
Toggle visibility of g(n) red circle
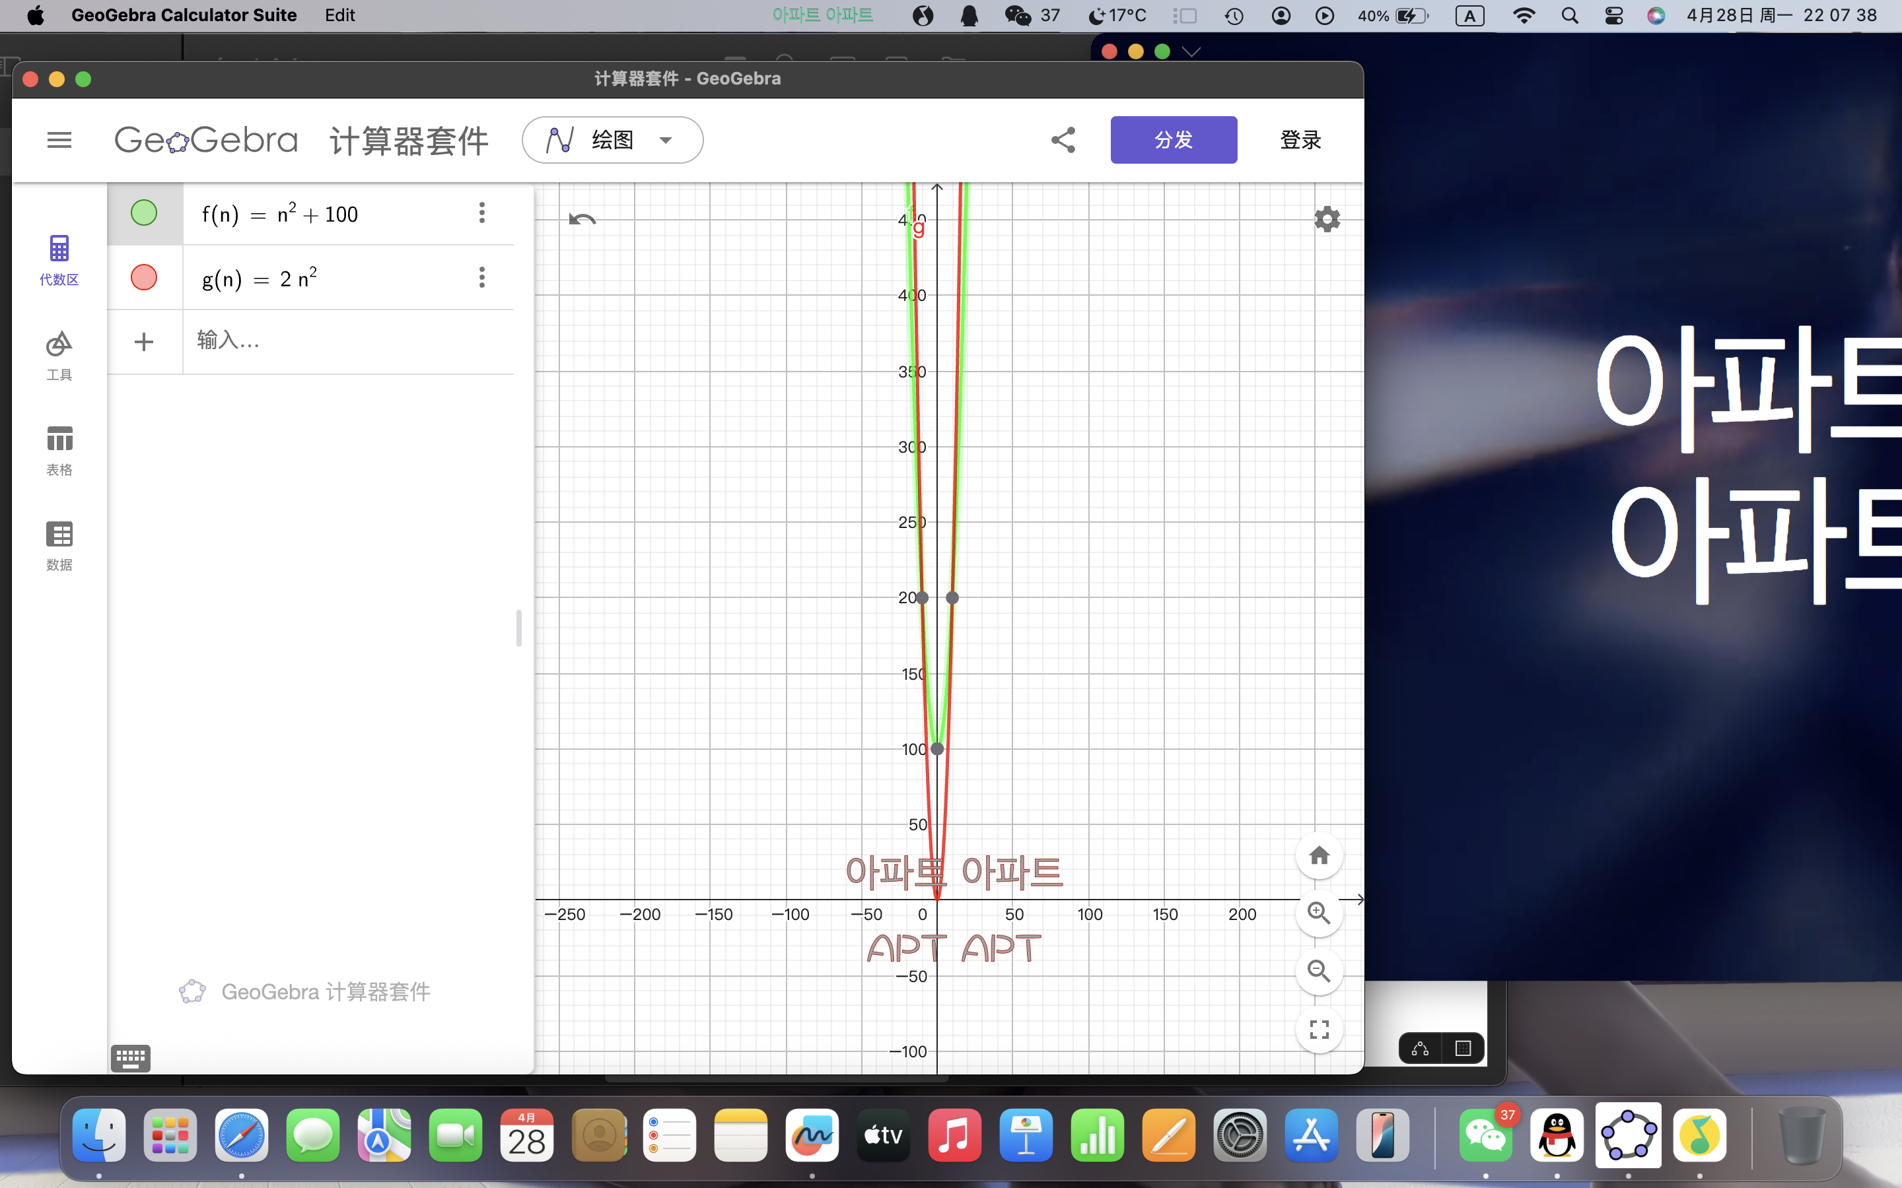[144, 277]
